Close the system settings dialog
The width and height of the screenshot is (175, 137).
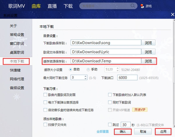click(172, 15)
